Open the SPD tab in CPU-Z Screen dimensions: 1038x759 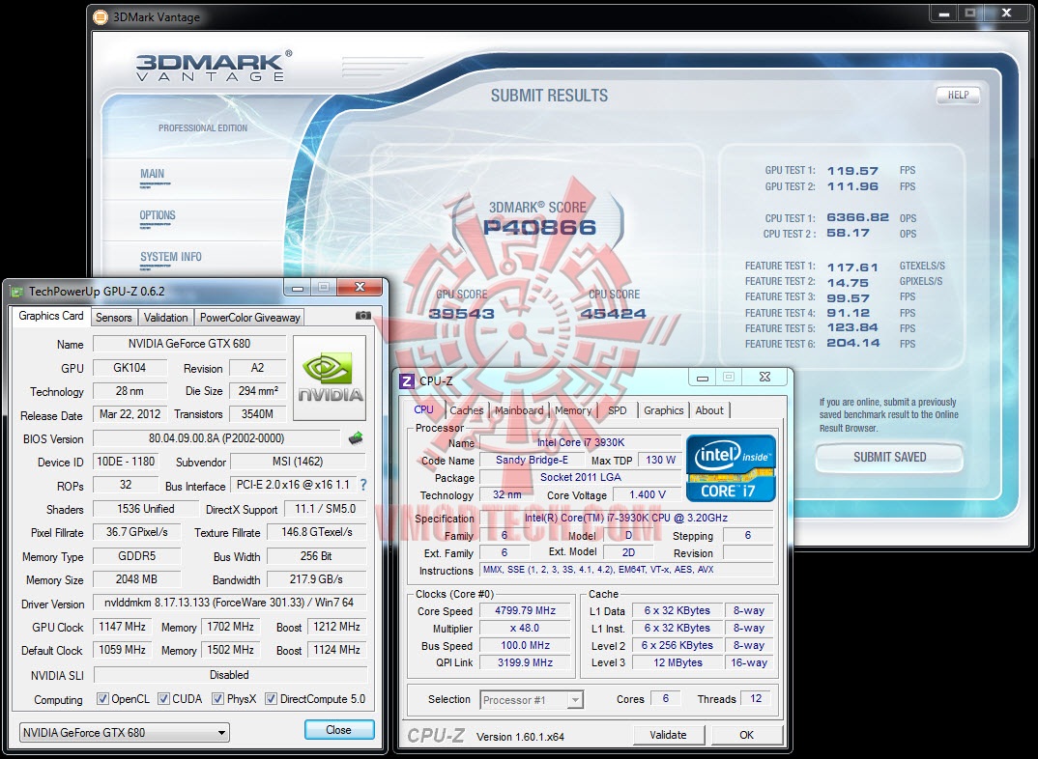[x=617, y=410]
